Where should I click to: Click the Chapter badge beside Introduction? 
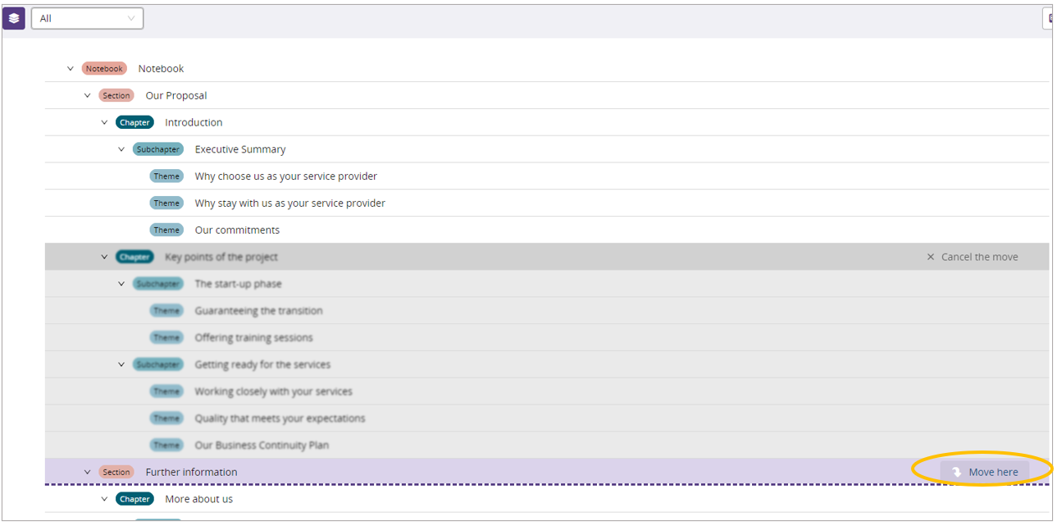(x=134, y=123)
